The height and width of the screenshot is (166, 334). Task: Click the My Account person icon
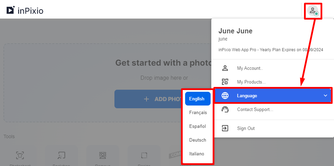tap(225, 68)
